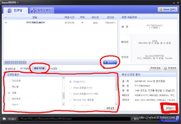
Task: Click the device list scrollbar up arrow
Action: coord(63,78)
